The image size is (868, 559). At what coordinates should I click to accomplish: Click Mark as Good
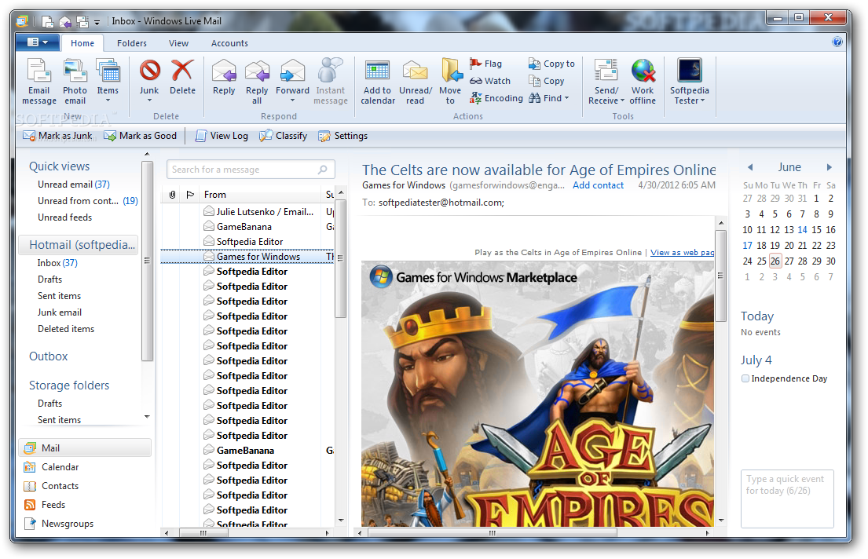(141, 136)
